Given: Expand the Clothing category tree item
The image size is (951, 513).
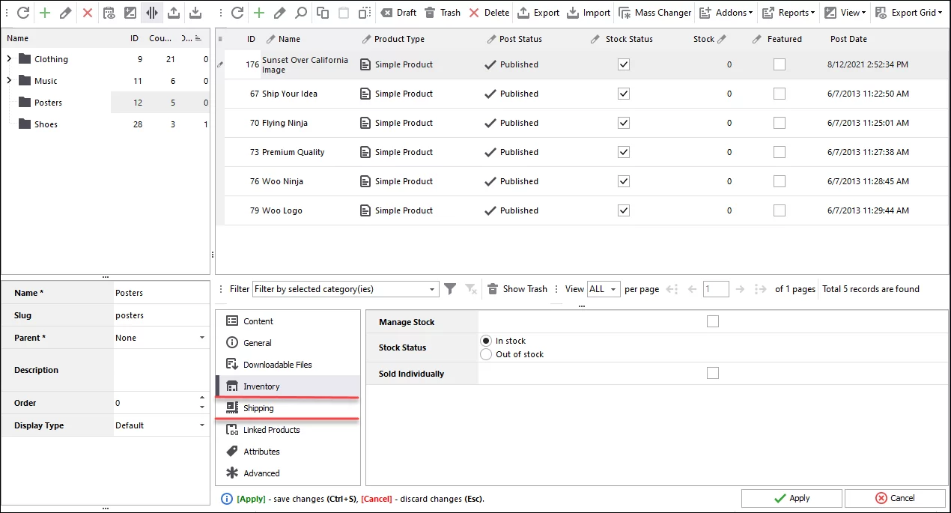Looking at the screenshot, I should pos(8,58).
